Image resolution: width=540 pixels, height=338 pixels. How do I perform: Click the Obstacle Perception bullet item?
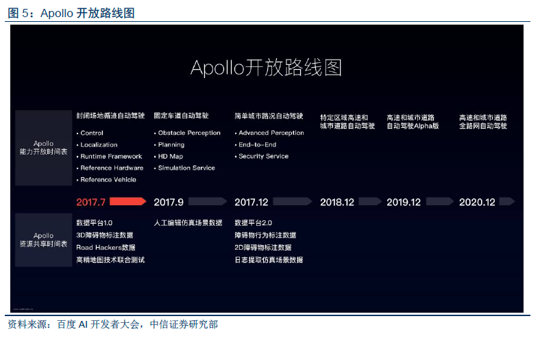point(187,133)
